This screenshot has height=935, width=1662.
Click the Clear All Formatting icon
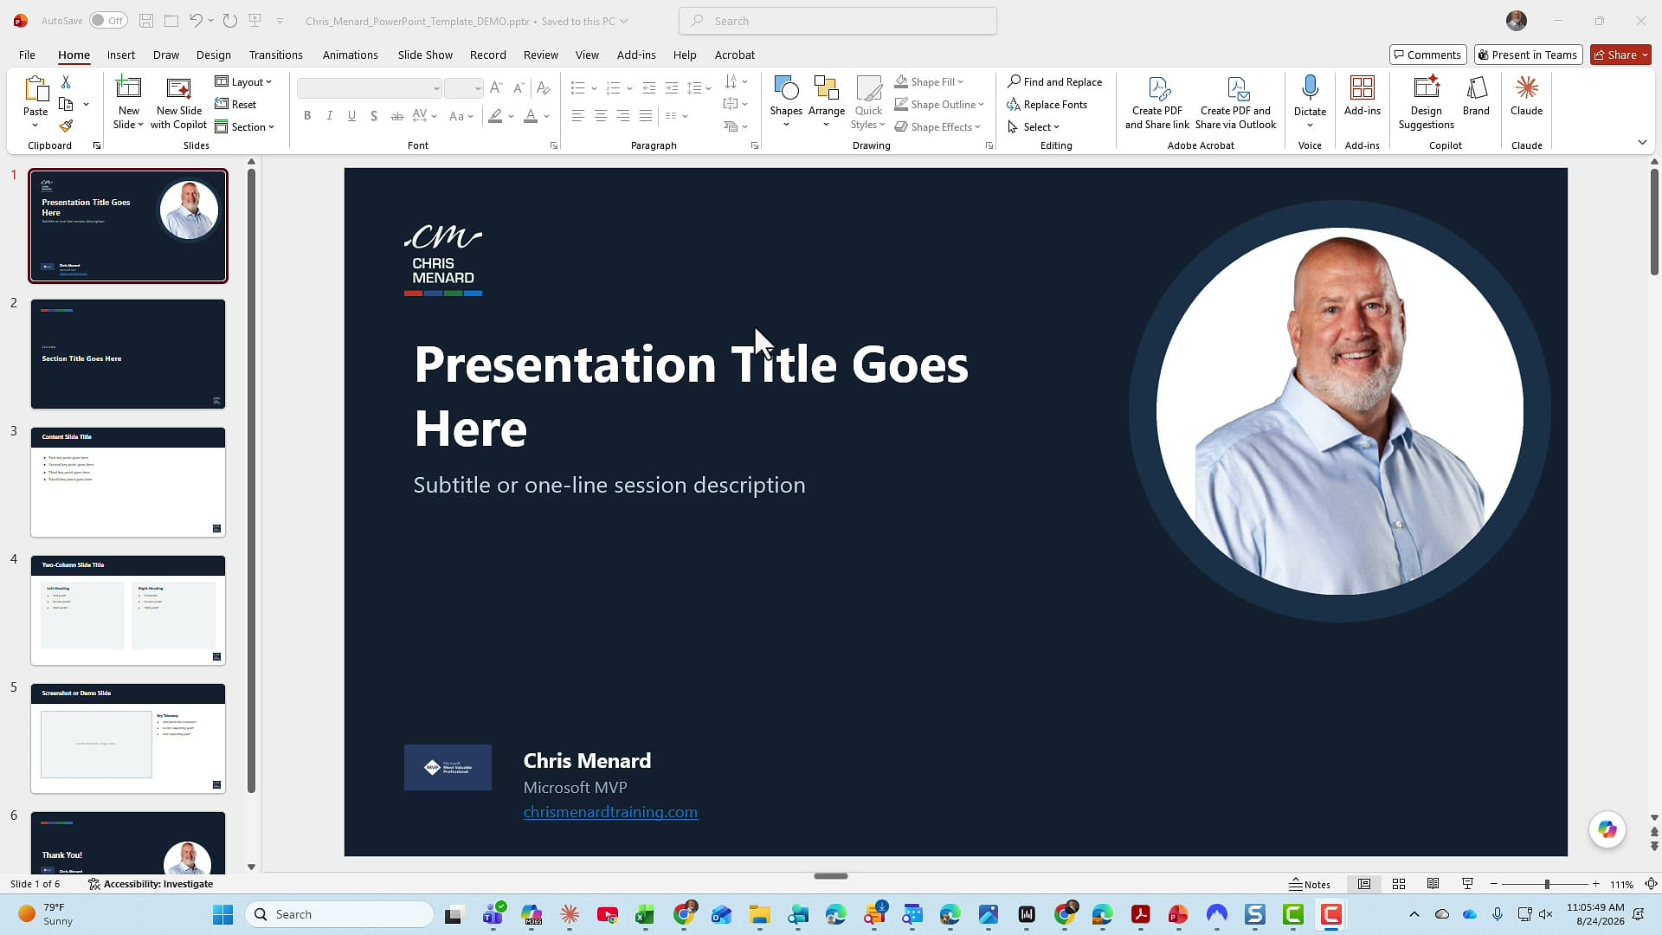[543, 87]
